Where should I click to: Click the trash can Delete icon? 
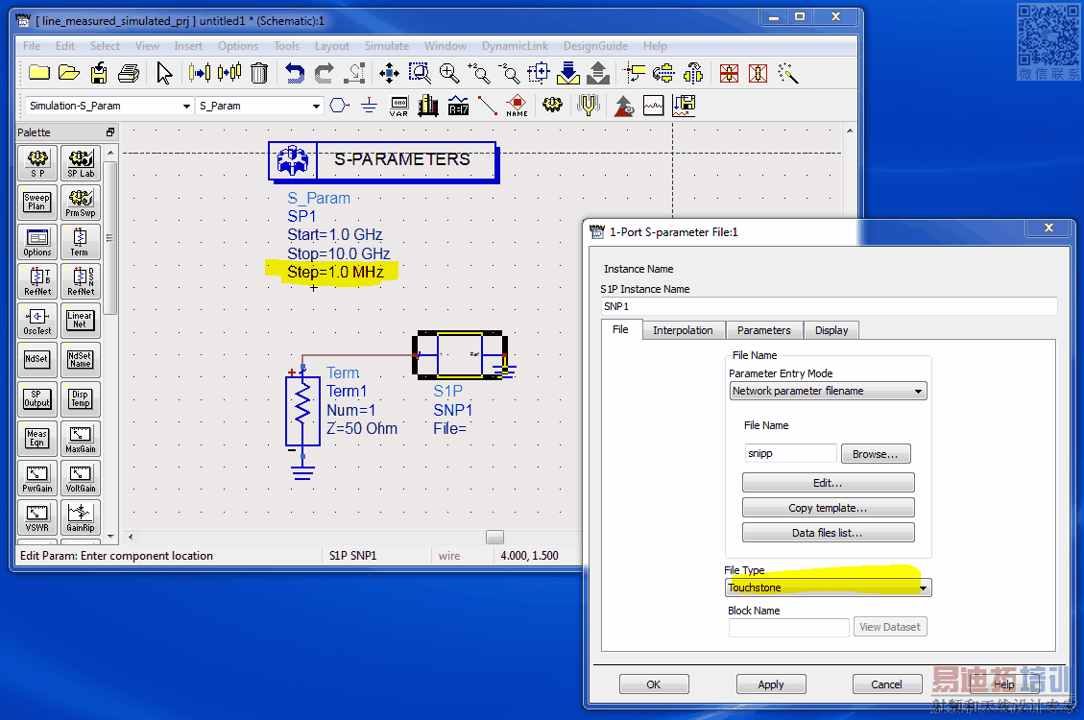[259, 73]
